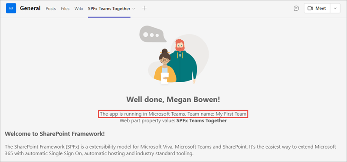Switch to the Wiki tab
This screenshot has height=162, width=347.
(x=79, y=9)
